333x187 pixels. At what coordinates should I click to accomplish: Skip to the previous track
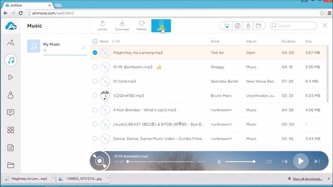coord(285,162)
